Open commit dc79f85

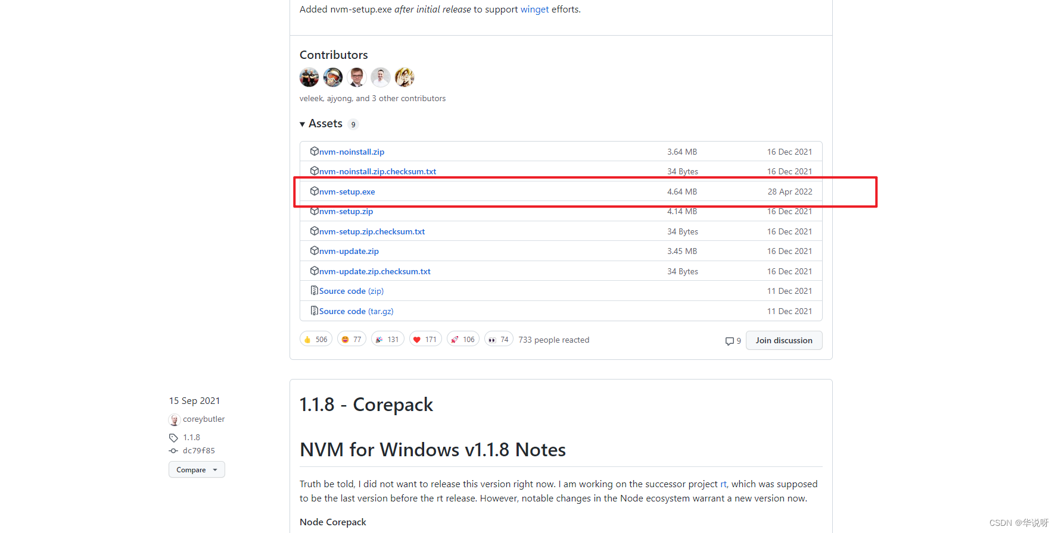[199, 450]
